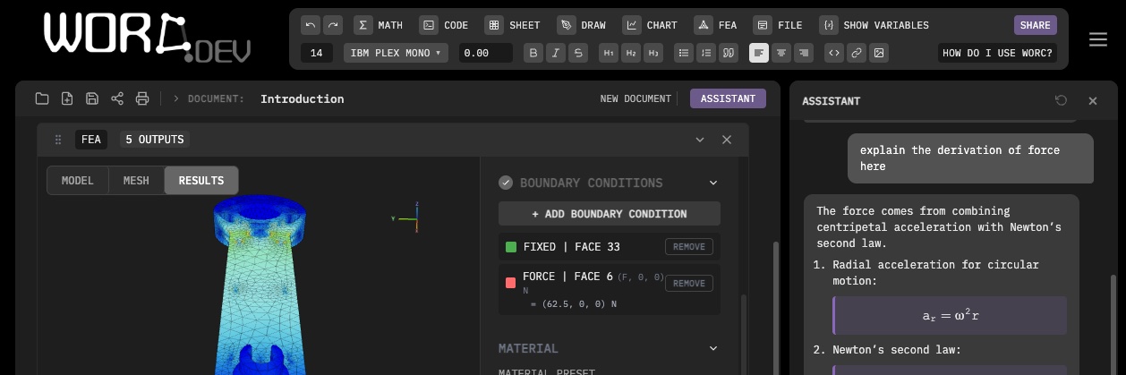
Task: Click the Assistant panel scrollbar
Action: [x=1113, y=324]
